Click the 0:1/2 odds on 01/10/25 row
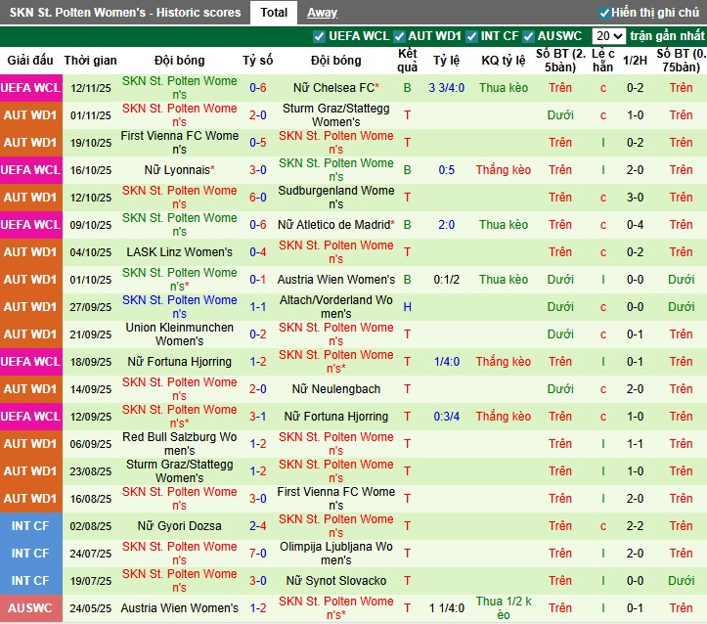Screen dimensions: 707x624 [x=446, y=280]
